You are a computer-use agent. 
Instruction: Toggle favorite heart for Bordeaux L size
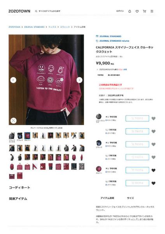153,183
